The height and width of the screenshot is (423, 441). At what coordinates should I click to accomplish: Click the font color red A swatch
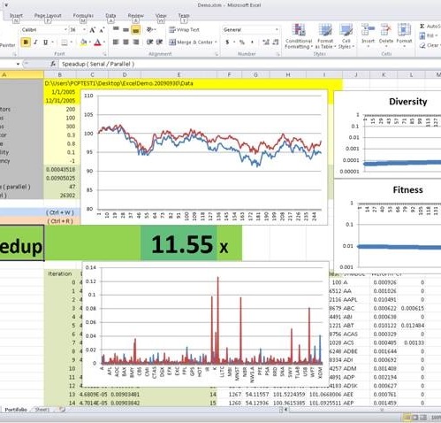tap(97, 42)
